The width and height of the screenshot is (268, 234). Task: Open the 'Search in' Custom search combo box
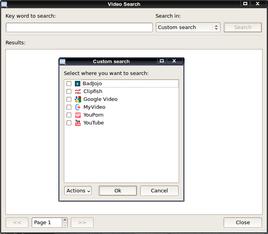(188, 27)
